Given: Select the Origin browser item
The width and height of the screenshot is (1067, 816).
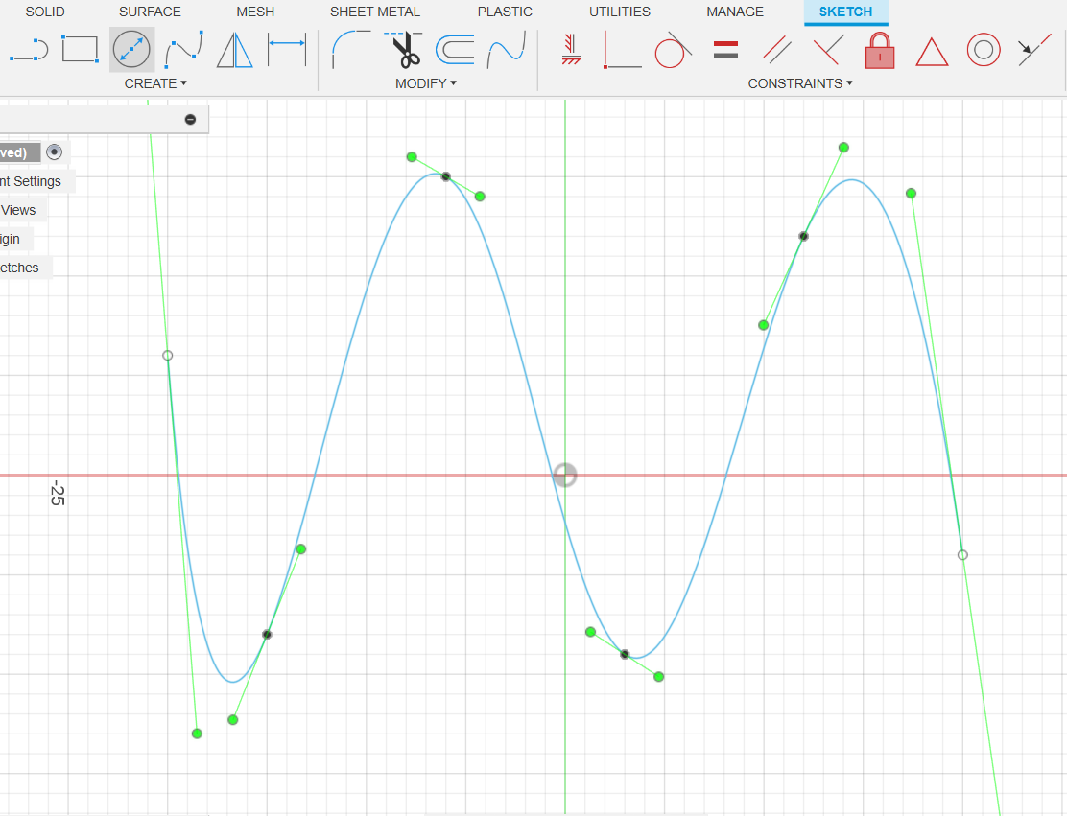Looking at the screenshot, I should (11, 240).
